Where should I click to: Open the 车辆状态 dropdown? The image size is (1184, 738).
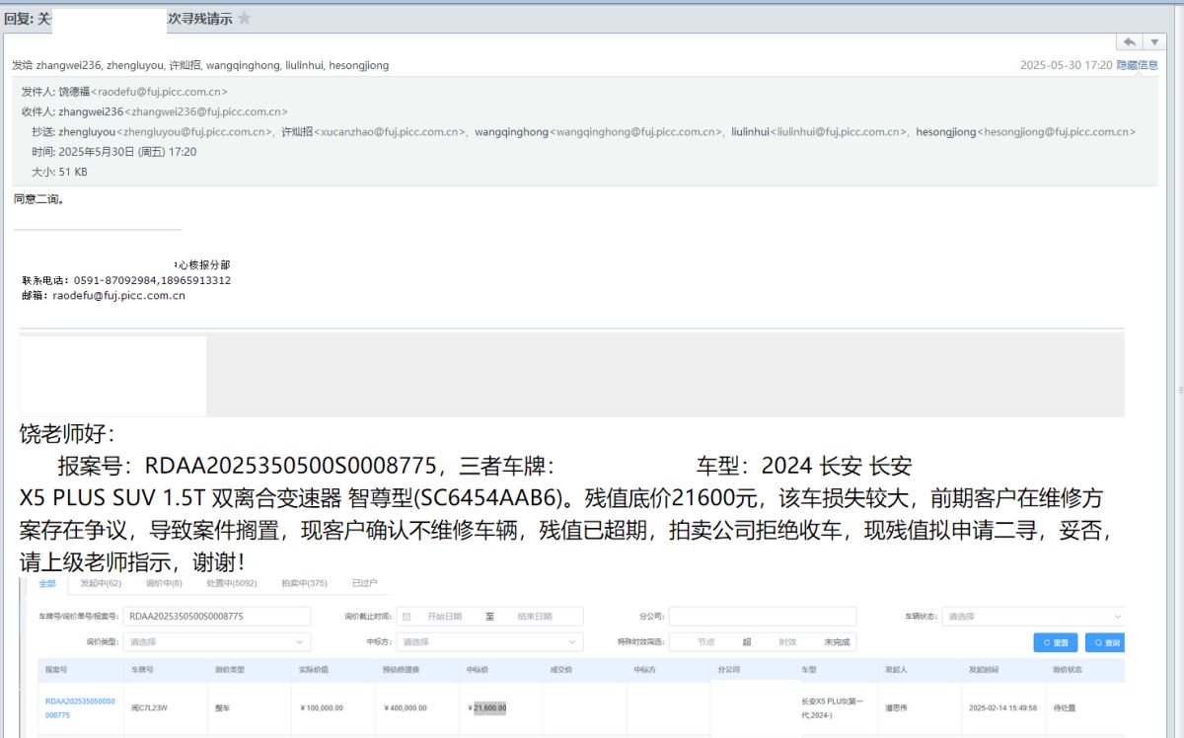pos(1031,617)
